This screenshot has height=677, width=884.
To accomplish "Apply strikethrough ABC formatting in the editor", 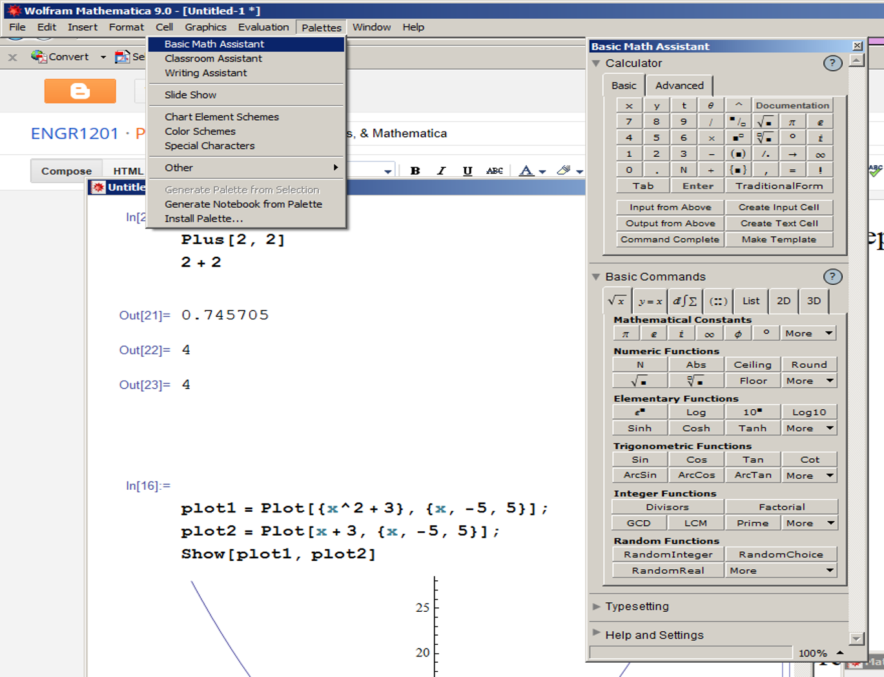I will point(495,170).
